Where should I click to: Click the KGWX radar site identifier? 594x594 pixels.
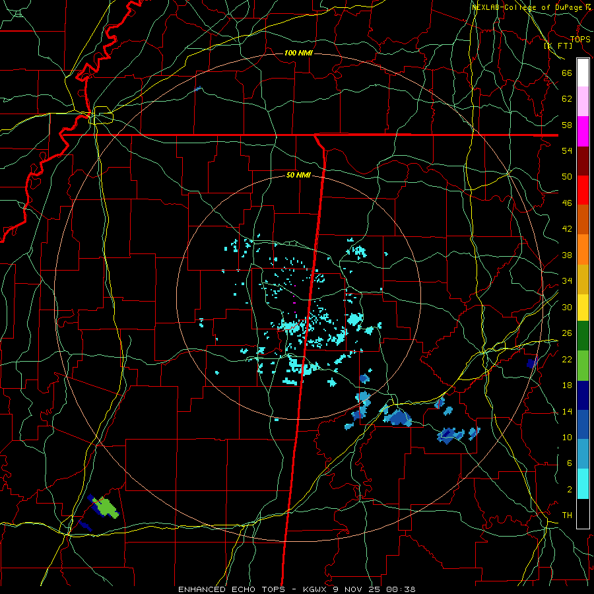[316, 589]
